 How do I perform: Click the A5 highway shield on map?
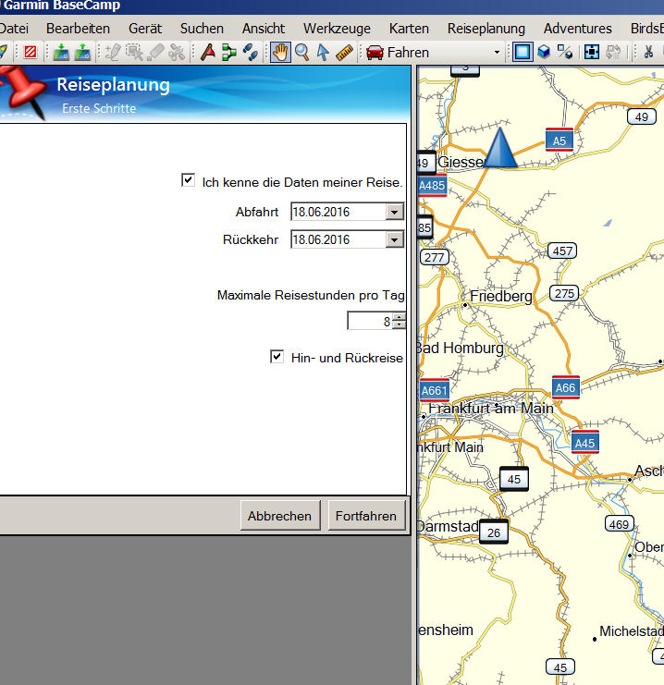pos(559,141)
